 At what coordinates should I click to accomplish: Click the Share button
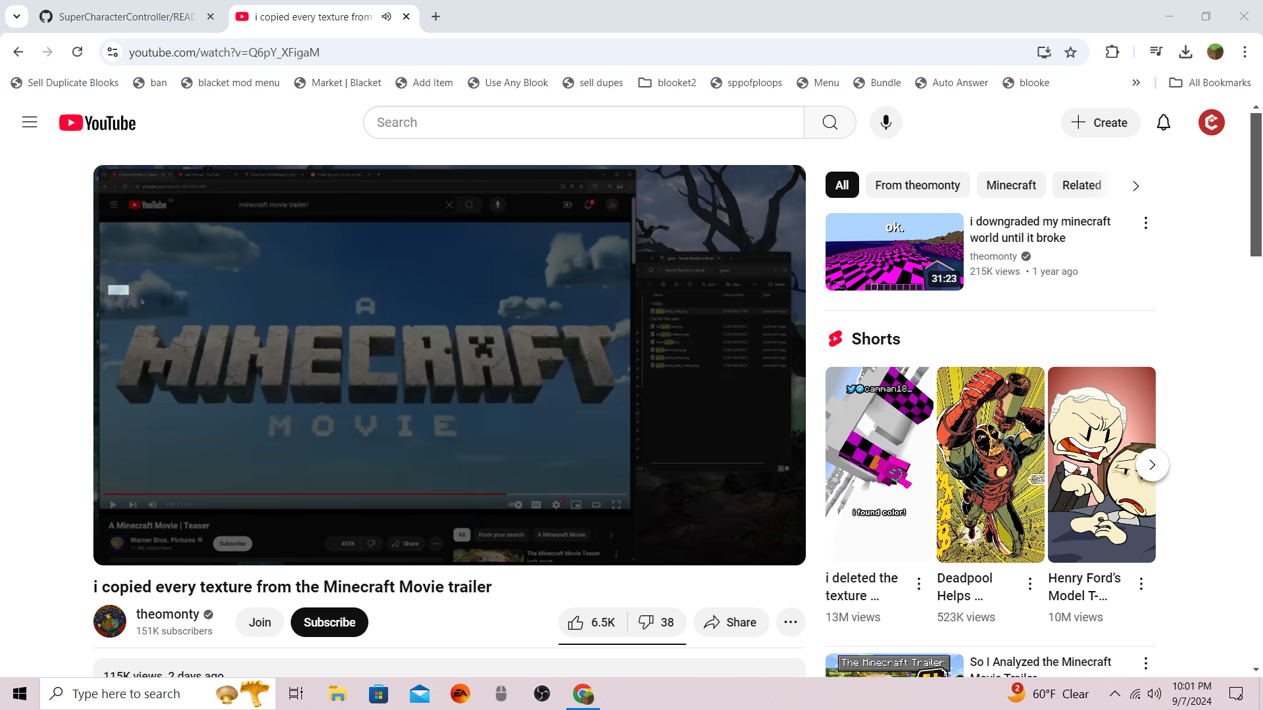coord(730,623)
